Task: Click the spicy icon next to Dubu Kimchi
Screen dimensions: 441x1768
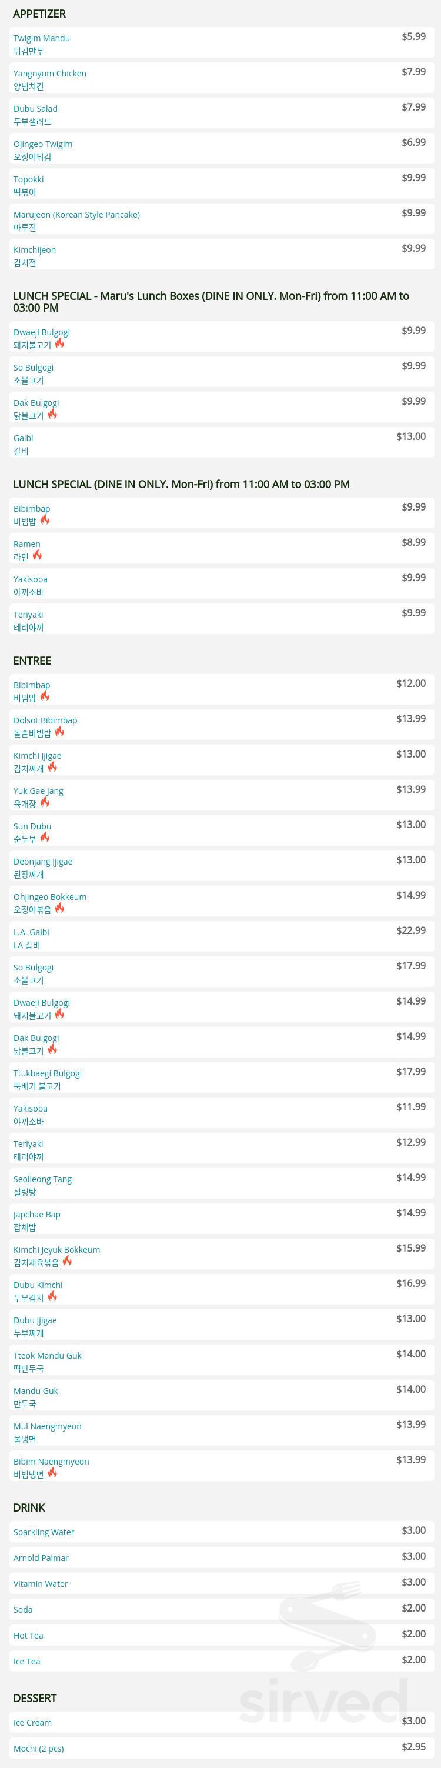Action: point(52,1296)
